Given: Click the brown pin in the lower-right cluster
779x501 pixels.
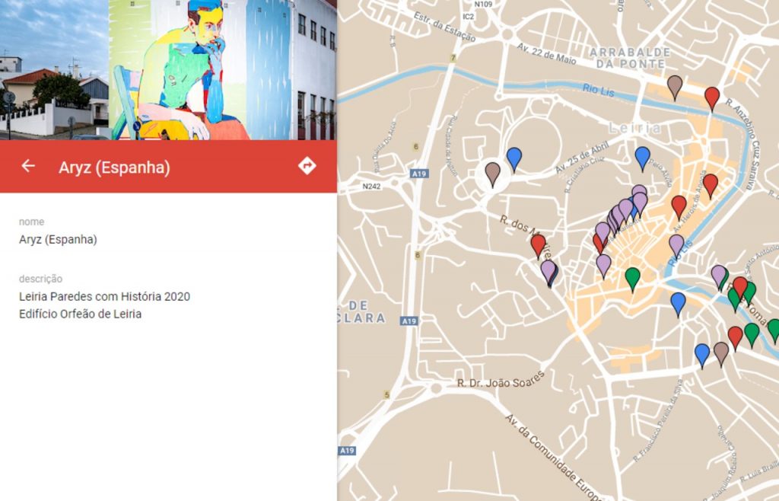Looking at the screenshot, I should [x=720, y=353].
